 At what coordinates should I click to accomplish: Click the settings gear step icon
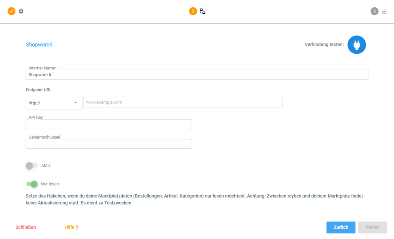[21, 11]
